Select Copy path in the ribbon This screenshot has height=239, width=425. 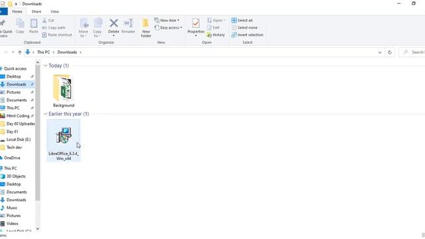click(x=54, y=28)
